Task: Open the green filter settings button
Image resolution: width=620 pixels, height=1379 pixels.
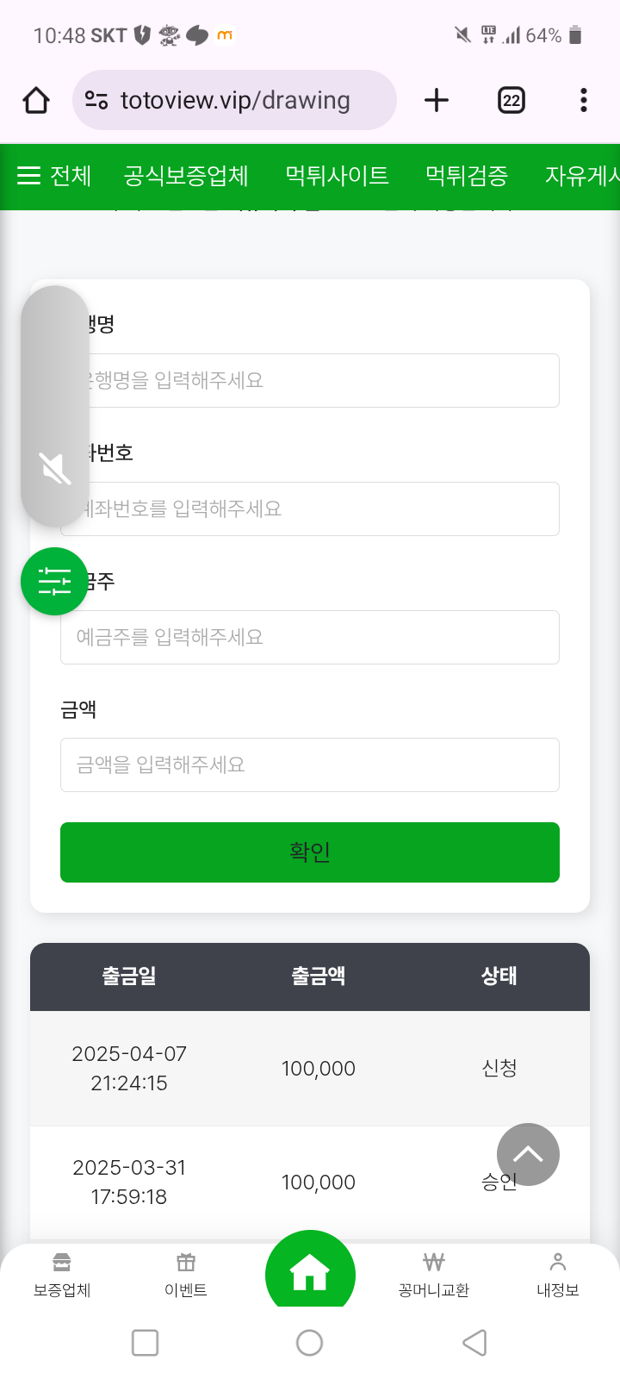Action: (x=54, y=582)
